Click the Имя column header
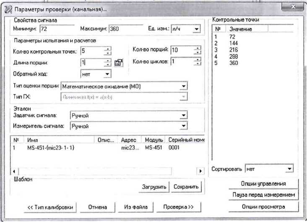Viewport: 307px width, 222px height. click(59, 140)
